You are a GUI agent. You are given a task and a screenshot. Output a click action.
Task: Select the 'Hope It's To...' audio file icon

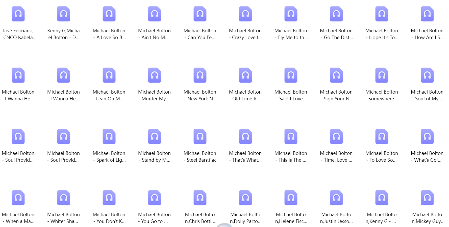tap(382, 14)
